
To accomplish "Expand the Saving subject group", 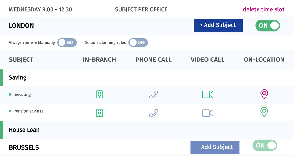I will (17, 78).
